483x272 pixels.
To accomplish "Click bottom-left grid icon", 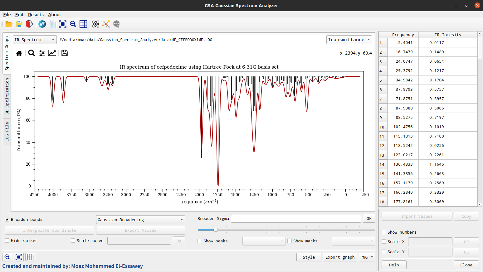I will [x=30, y=257].
